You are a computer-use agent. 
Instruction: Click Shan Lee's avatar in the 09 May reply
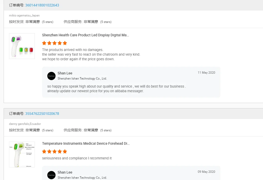coord(51,175)
